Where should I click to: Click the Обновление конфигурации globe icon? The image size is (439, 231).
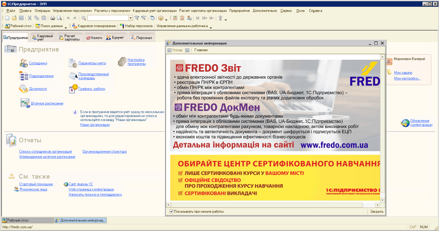pos(405,123)
